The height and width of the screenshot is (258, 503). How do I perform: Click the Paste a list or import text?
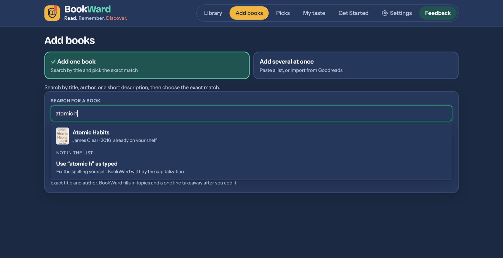tap(301, 70)
